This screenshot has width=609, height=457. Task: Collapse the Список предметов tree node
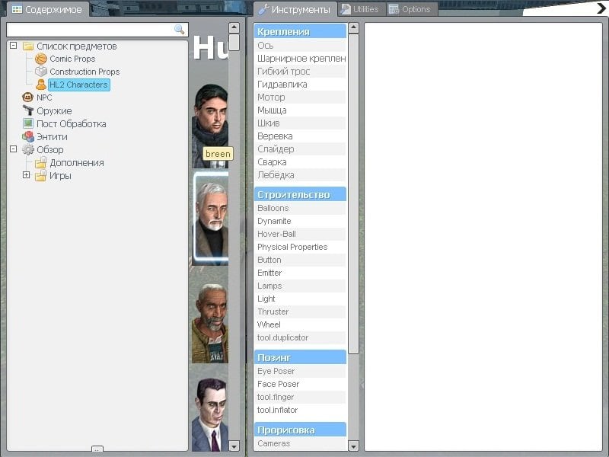(x=13, y=46)
